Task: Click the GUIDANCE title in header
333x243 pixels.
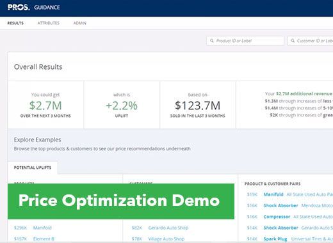Action: tap(47, 8)
